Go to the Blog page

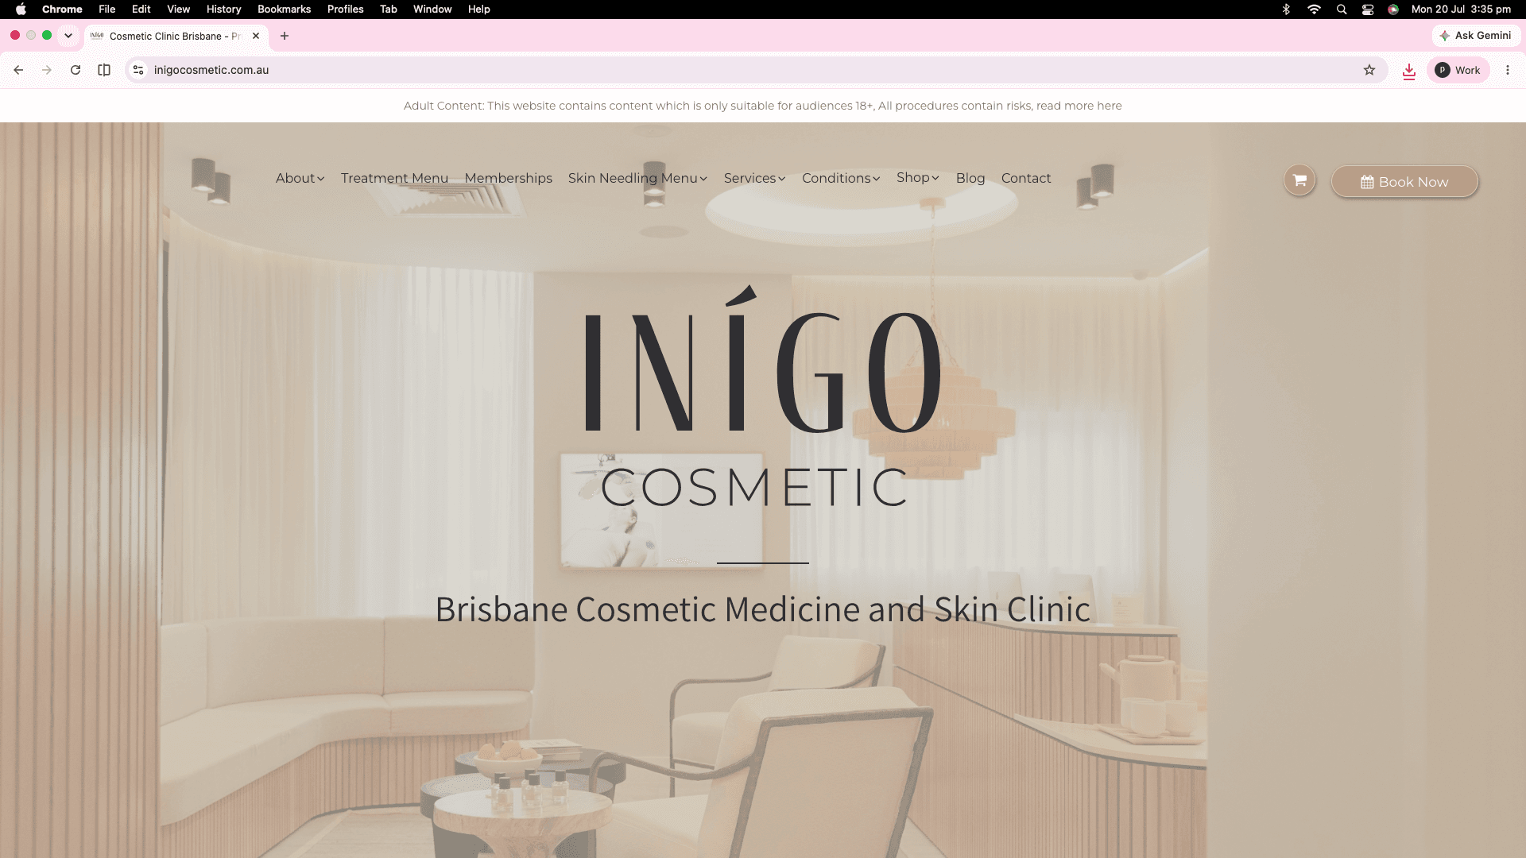pos(970,178)
